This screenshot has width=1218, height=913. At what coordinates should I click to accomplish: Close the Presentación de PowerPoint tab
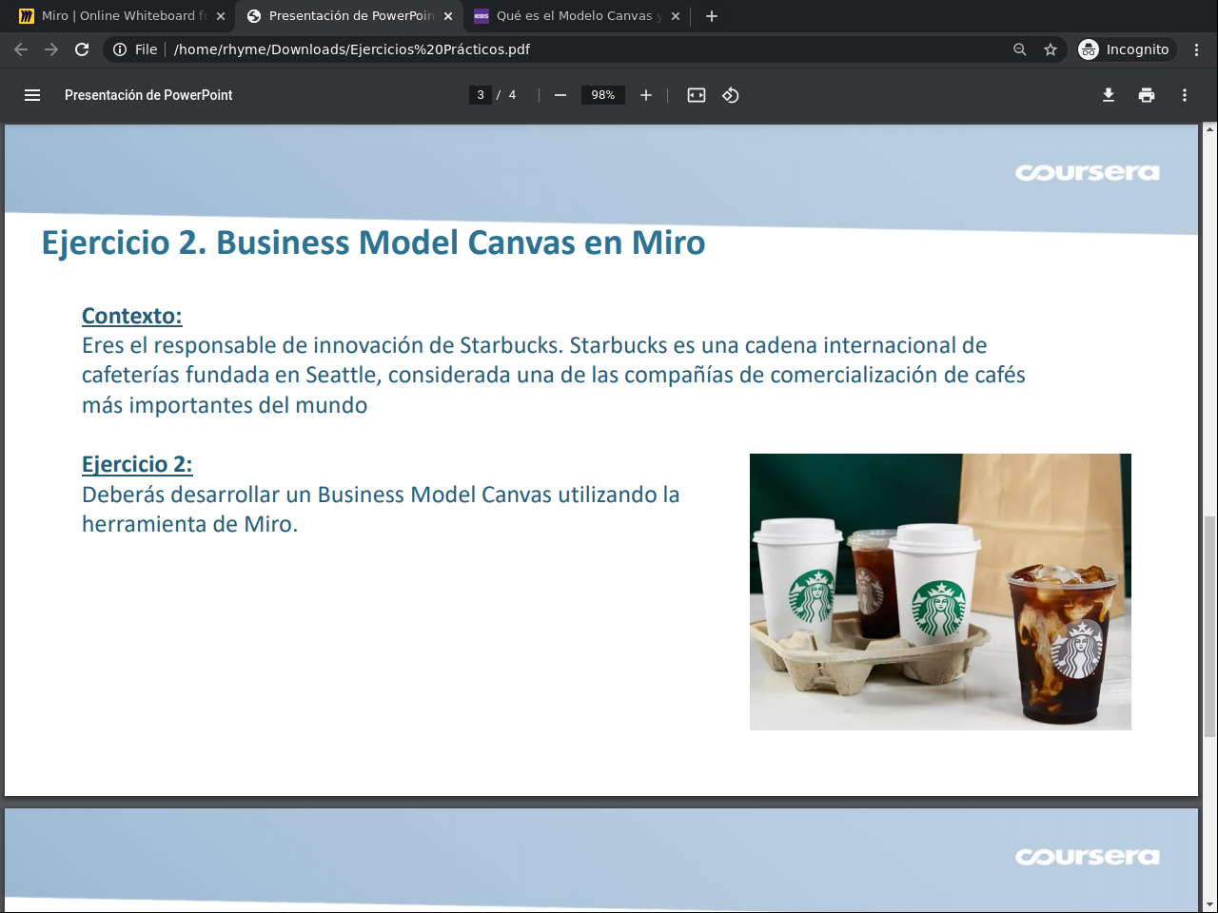pyautogui.click(x=448, y=16)
